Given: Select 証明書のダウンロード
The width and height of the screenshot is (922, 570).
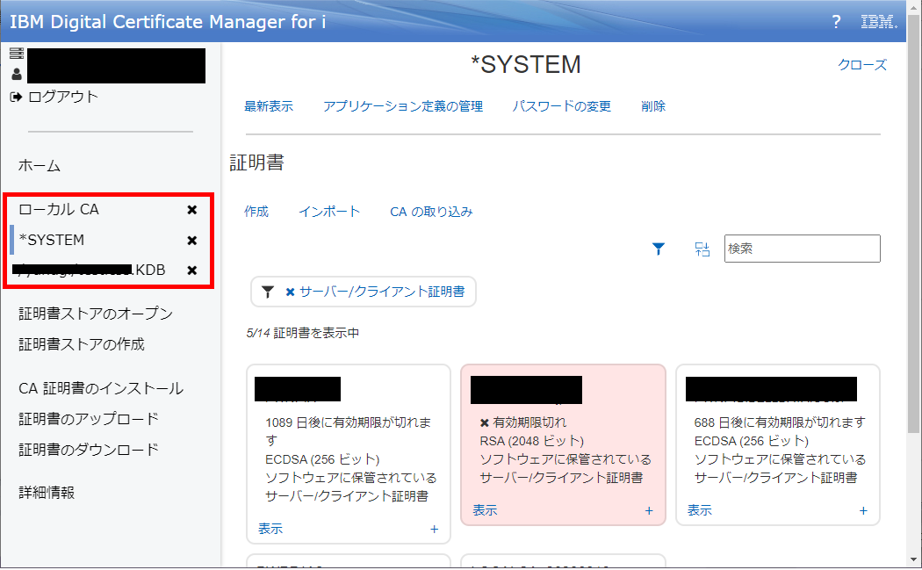Looking at the screenshot, I should point(89,450).
